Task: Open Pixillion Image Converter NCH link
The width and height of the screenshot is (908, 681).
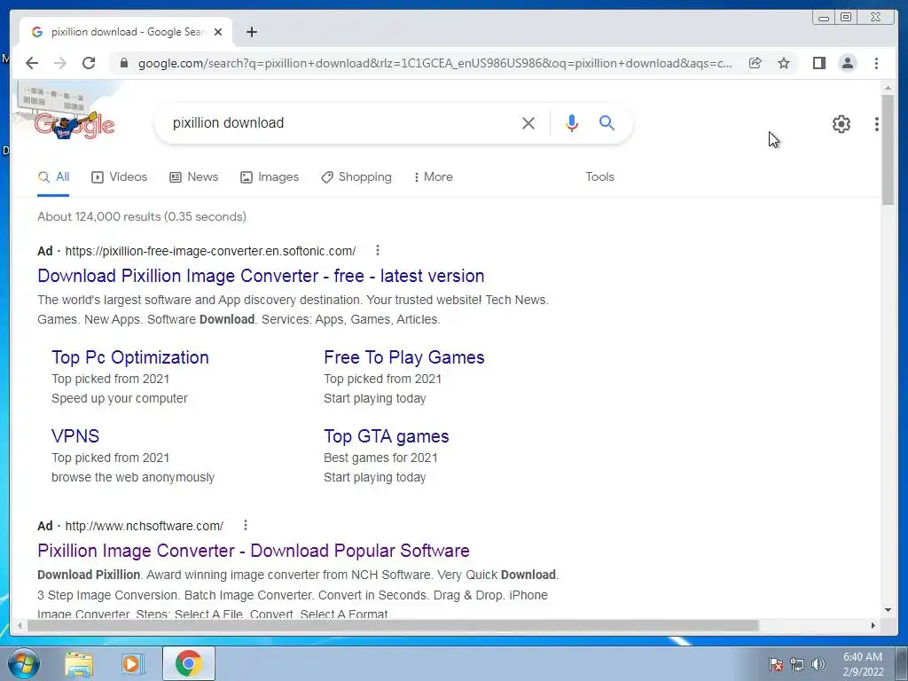Action: (x=254, y=550)
